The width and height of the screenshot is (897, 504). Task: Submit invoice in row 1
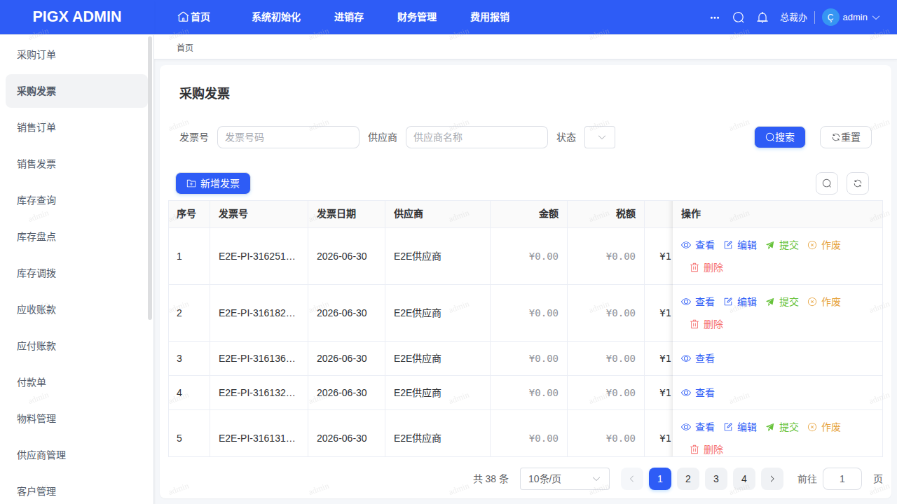[782, 245]
